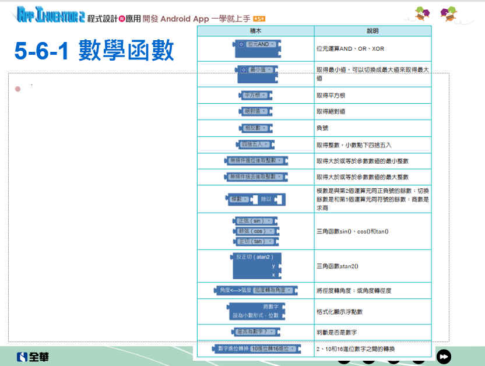Click the orange 與 circle badge in header

point(122,18)
